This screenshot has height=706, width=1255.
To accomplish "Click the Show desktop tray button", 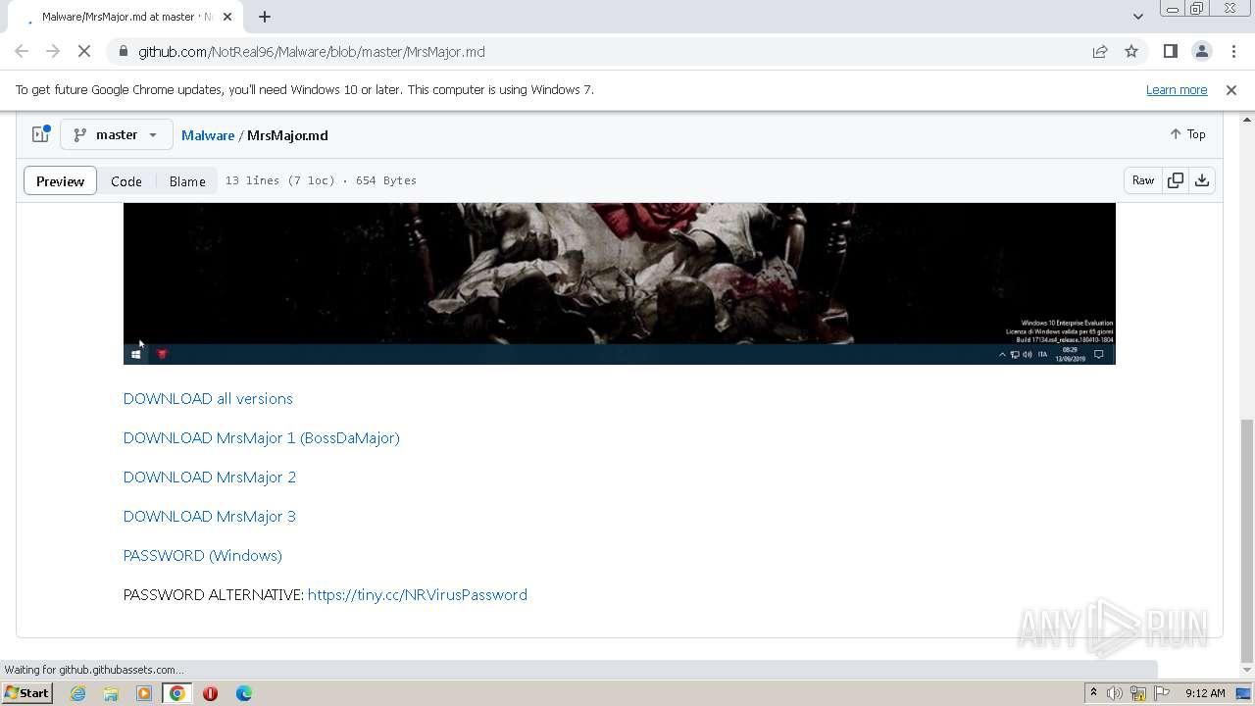I will 1244,693.
